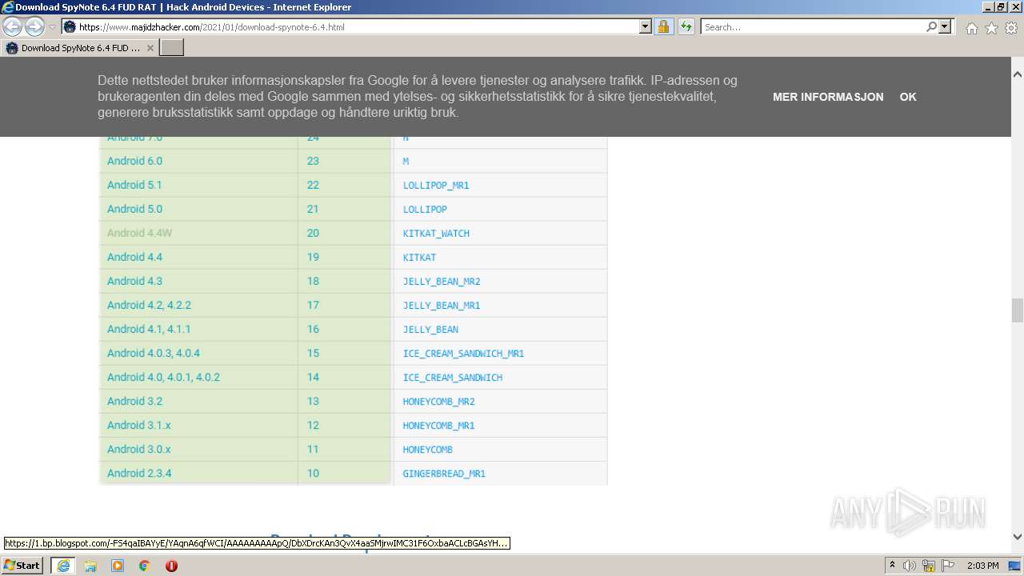The height and width of the screenshot is (576, 1024).
Task: Click the LOLLIPOP code name
Action: tap(425, 210)
